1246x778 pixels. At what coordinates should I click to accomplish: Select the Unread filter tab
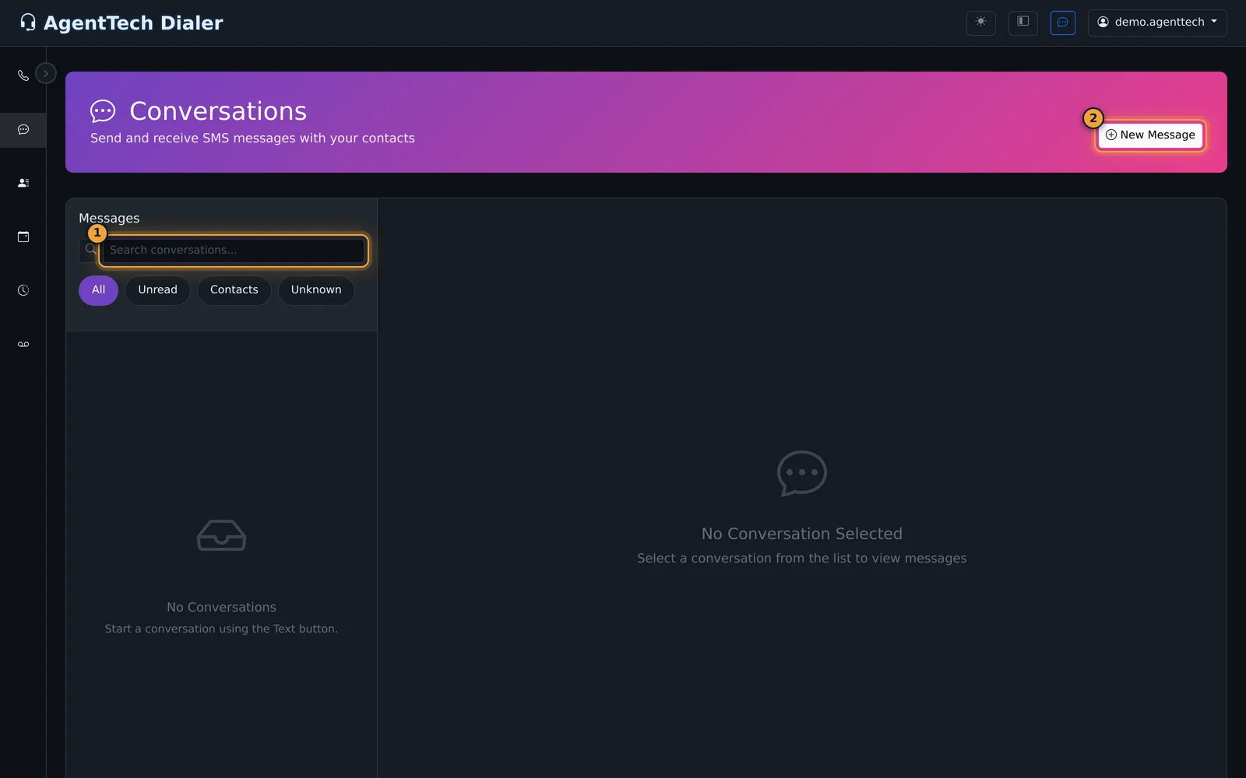pyautogui.click(x=157, y=290)
